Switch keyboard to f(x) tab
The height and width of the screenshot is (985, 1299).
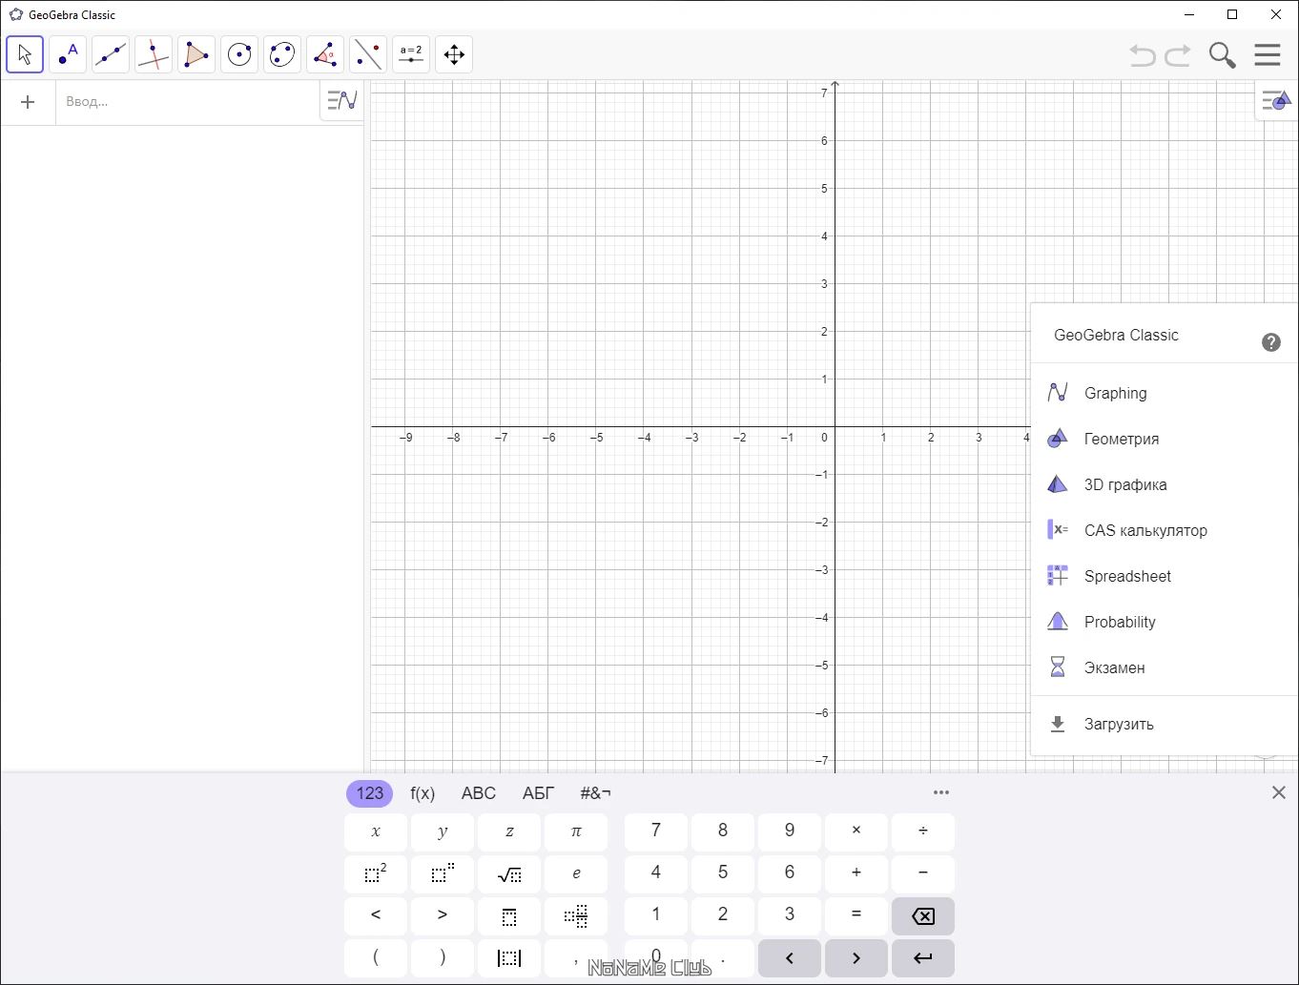pos(423,793)
